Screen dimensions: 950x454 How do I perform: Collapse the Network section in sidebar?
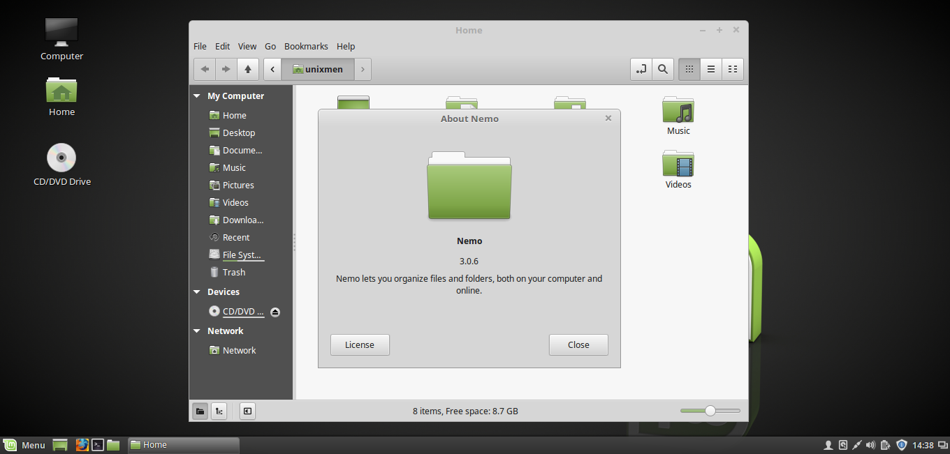(x=198, y=331)
